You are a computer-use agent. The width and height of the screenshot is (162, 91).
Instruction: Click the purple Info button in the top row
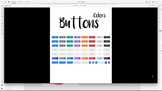[77, 37]
